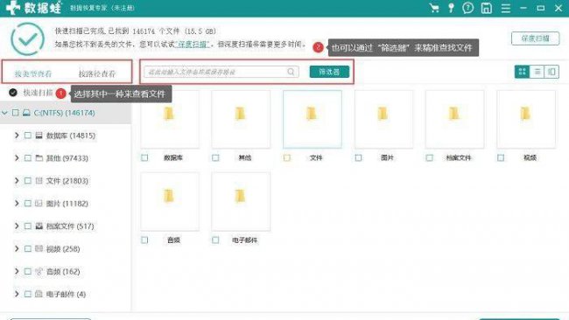Expand the 数据库 (14815) node

click(17, 136)
